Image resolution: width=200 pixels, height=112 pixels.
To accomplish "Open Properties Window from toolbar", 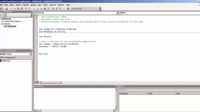I will click(x=57, y=9).
